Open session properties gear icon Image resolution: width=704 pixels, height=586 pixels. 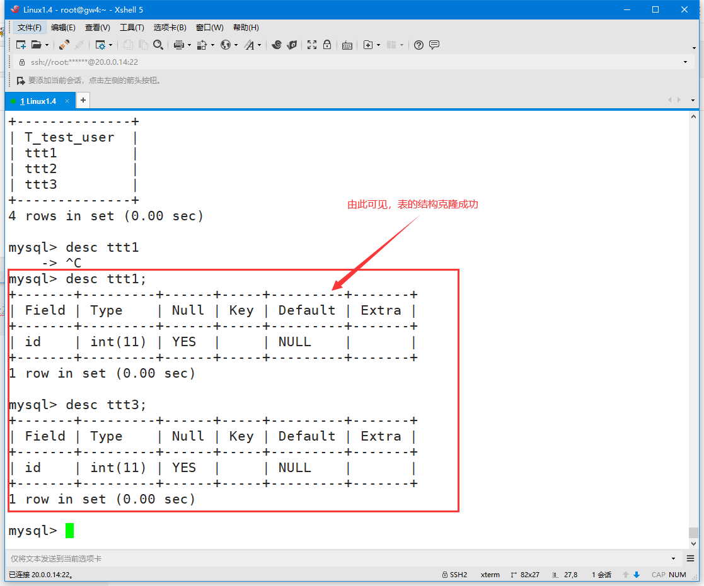100,45
